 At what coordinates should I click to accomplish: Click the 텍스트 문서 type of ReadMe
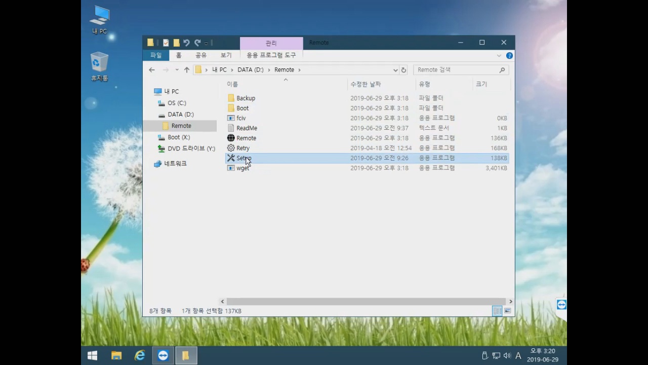tap(434, 128)
